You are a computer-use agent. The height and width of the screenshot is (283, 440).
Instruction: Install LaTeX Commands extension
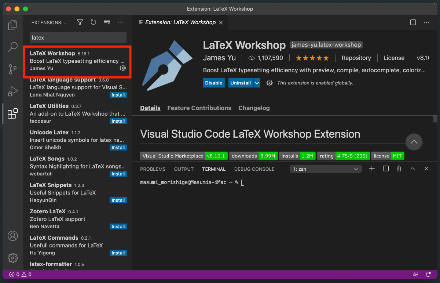point(118,253)
